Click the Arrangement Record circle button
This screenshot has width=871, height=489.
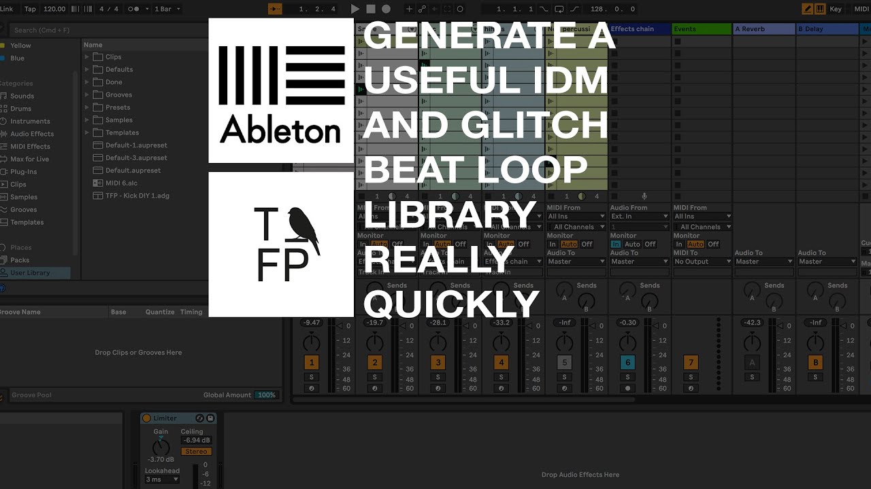386,9
